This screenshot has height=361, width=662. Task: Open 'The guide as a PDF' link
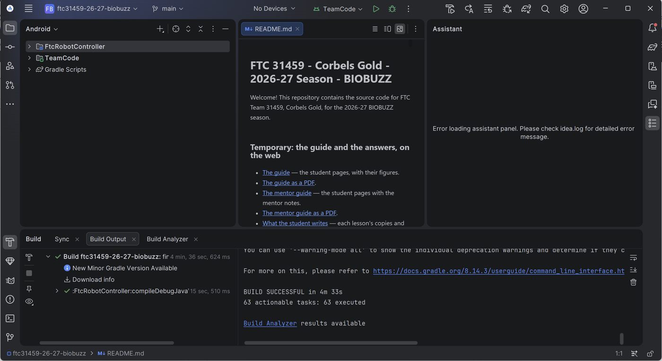click(288, 183)
